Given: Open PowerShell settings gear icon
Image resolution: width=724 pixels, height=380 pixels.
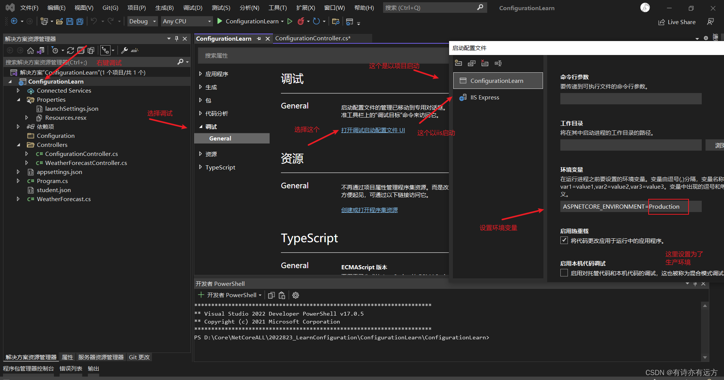Looking at the screenshot, I should point(296,295).
